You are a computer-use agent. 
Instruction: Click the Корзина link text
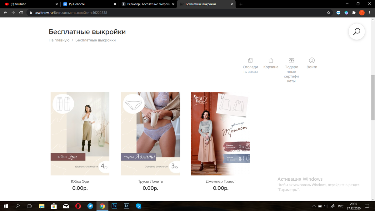point(271,67)
